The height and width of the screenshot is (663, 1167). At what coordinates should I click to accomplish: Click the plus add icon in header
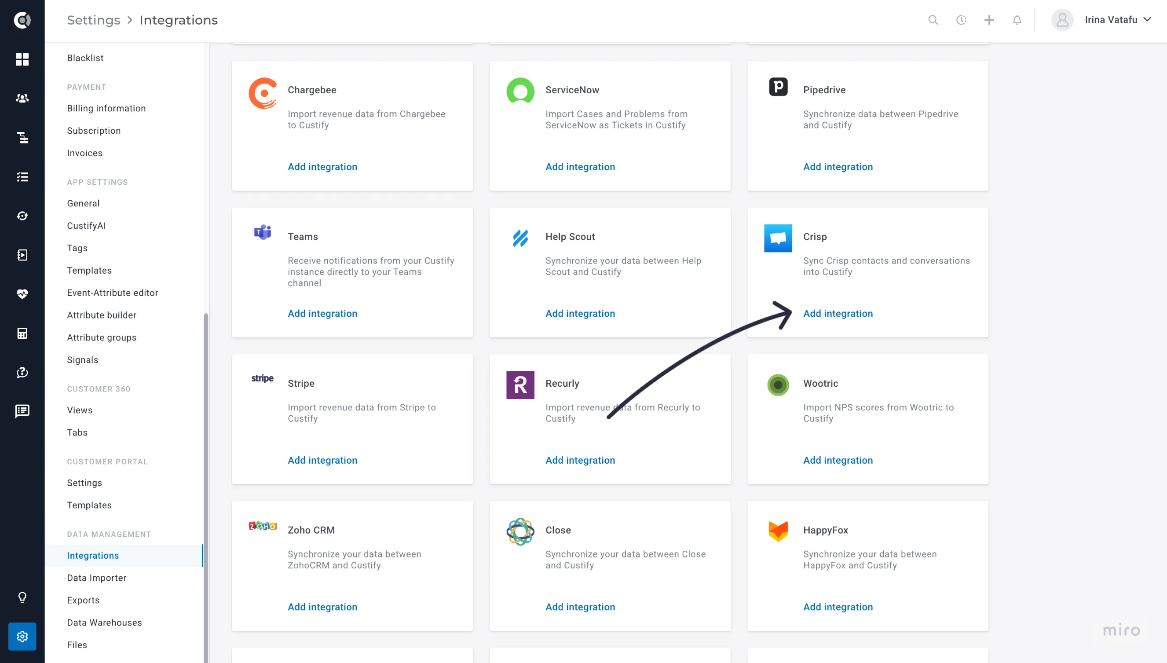pyautogui.click(x=988, y=20)
